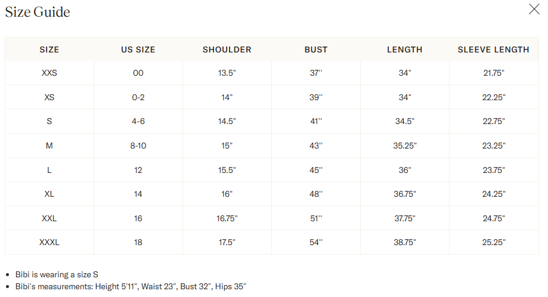This screenshot has height=297, width=548.
Task: Click the SLEEVE LENGTH column header
Action: (x=494, y=49)
